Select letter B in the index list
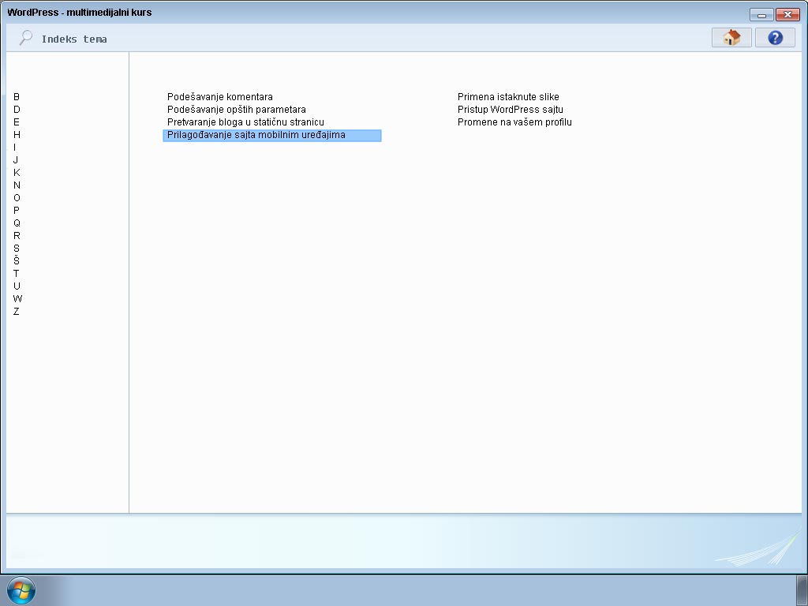 pyautogui.click(x=17, y=97)
